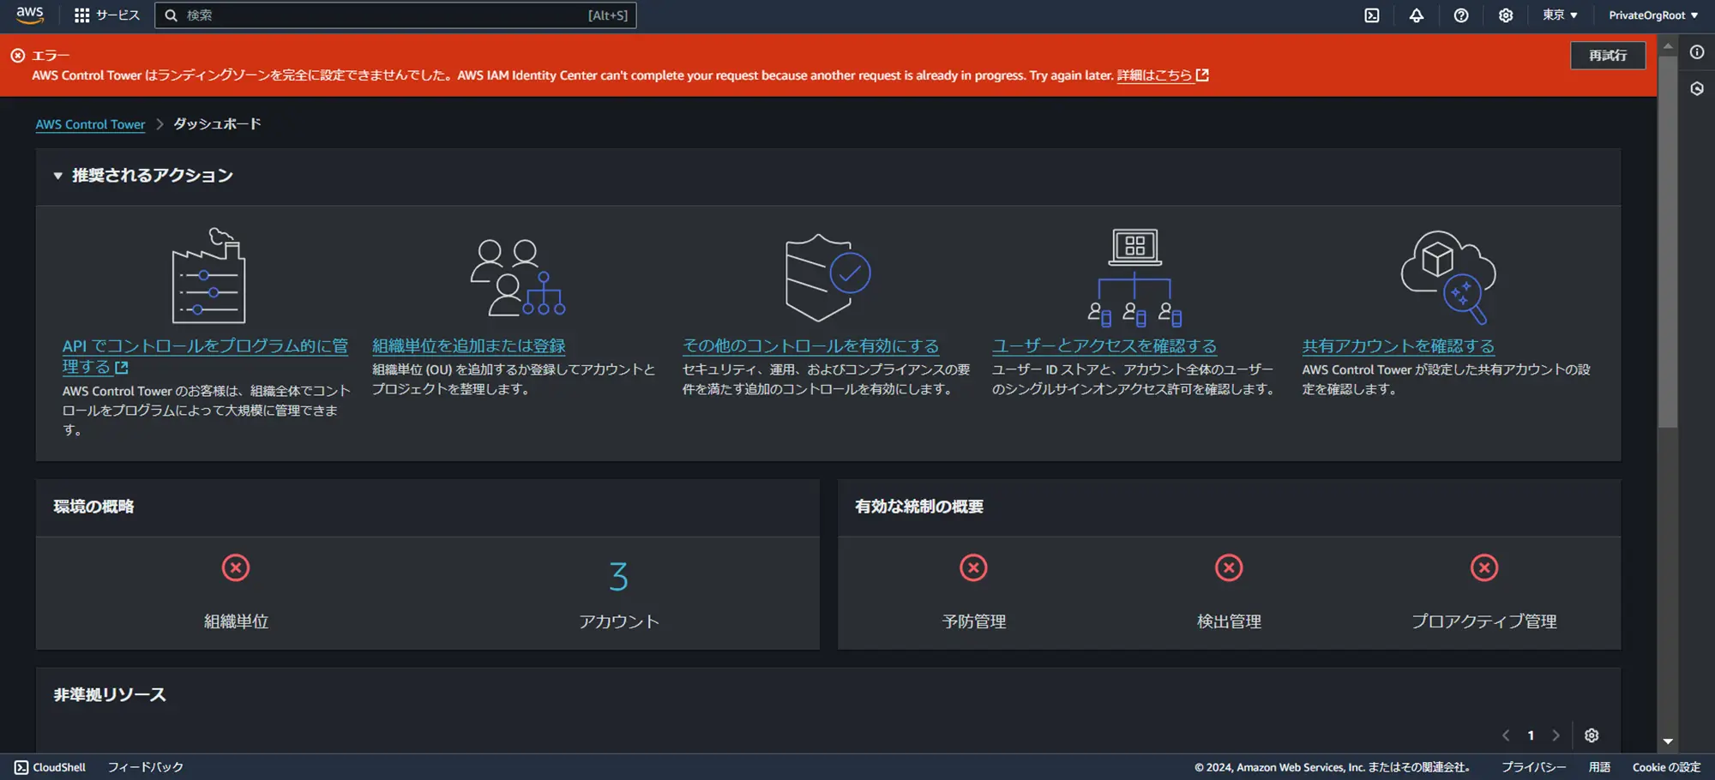Open ユーザーとアクセスを確認する link
The image size is (1715, 780).
pos(1104,346)
